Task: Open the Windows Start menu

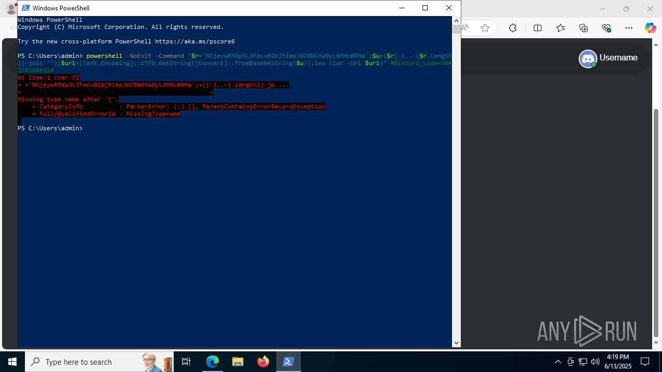Action: pyautogui.click(x=12, y=362)
